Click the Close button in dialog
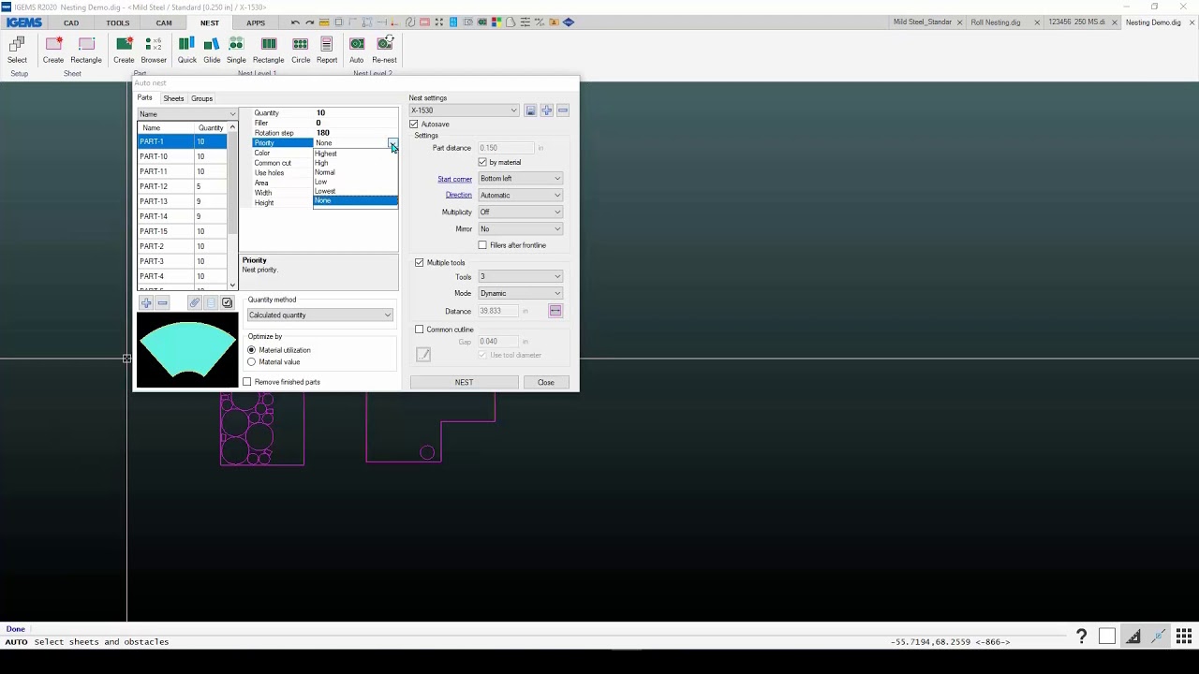Screen dimensions: 1199x674 pos(546,382)
